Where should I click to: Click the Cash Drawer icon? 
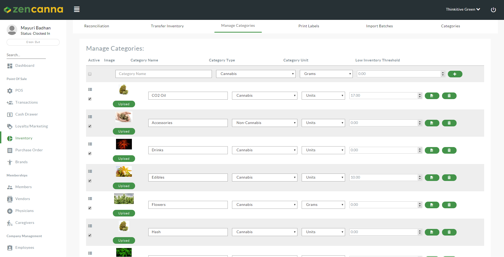[10, 115]
